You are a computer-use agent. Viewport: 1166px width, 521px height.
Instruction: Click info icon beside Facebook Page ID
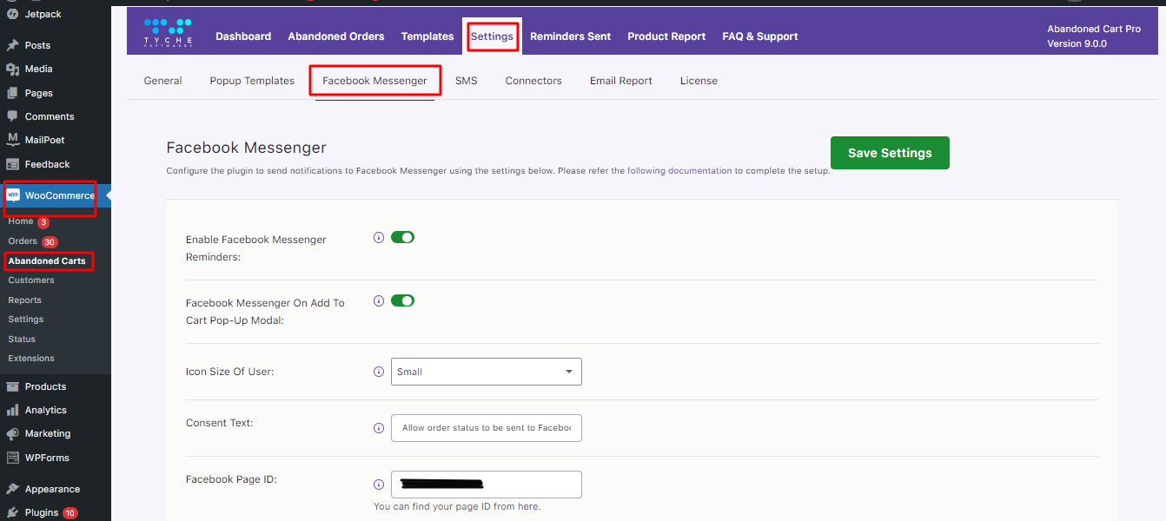click(x=379, y=485)
